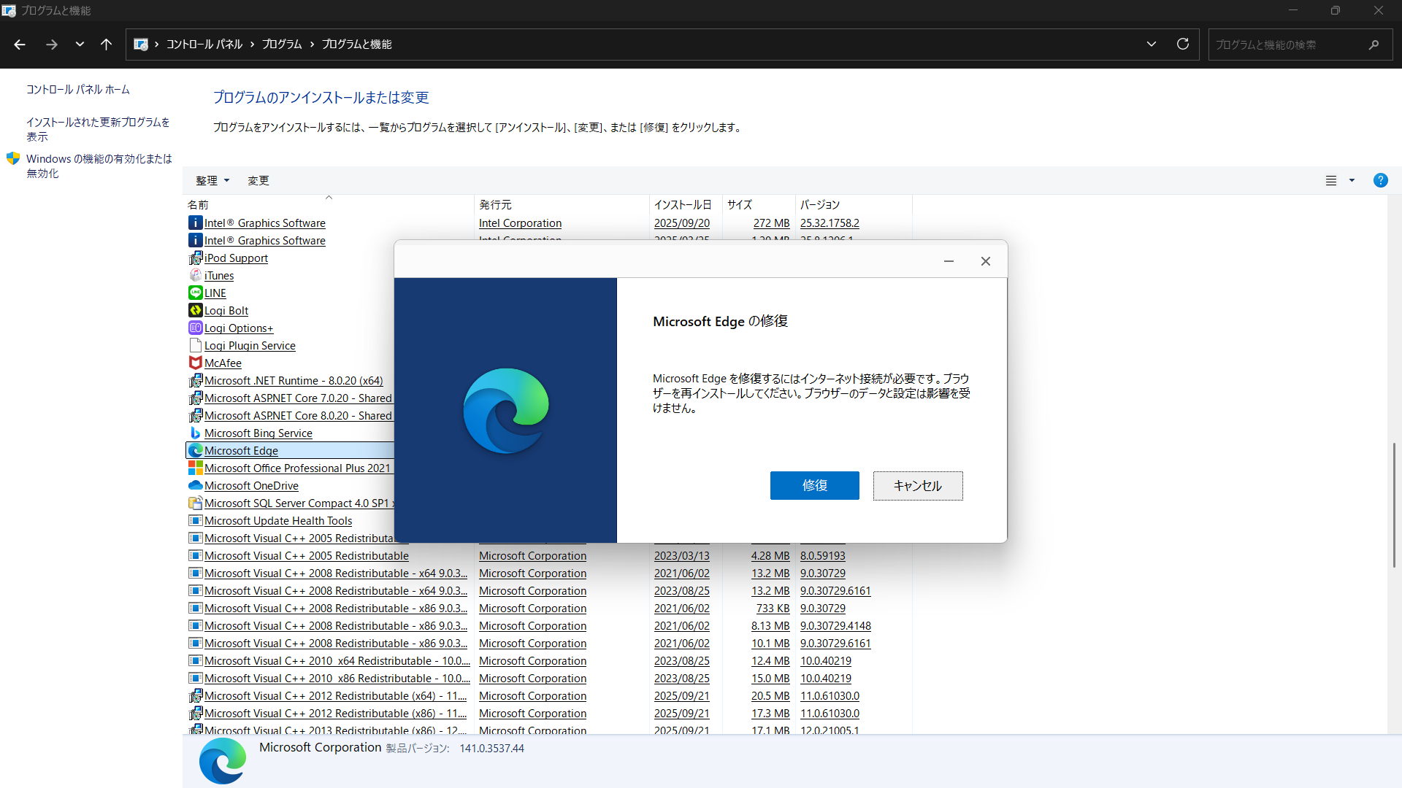Click the Logi Bolt icon
Viewport: 1402px width, 788px height.
tap(195, 310)
